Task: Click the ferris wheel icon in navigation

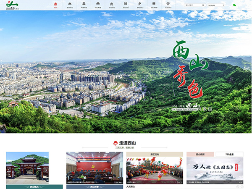Action: point(168,4)
